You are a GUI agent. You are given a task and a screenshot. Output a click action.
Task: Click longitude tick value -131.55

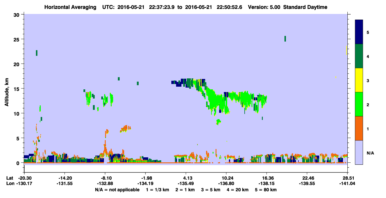pos(65,183)
